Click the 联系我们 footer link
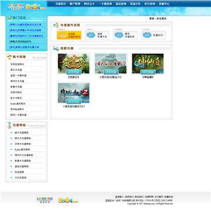The width and height of the screenshot is (211, 211). click(139, 197)
